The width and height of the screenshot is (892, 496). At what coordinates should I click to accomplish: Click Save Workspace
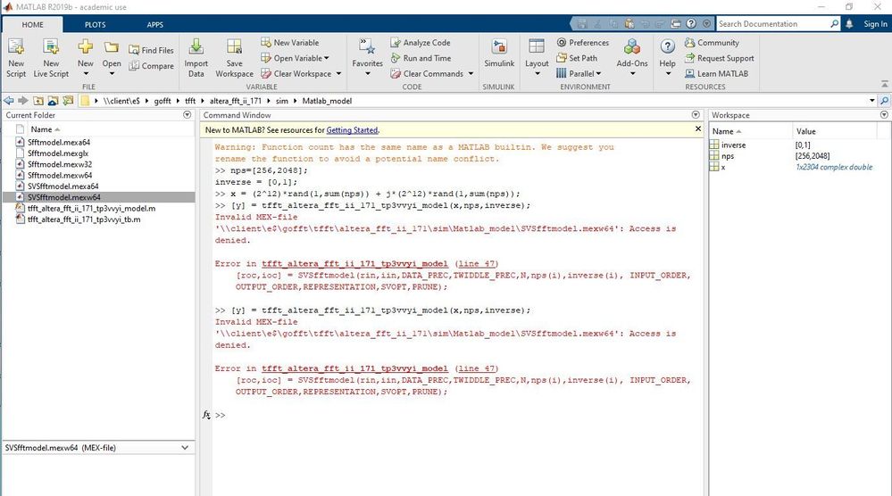tap(234, 58)
